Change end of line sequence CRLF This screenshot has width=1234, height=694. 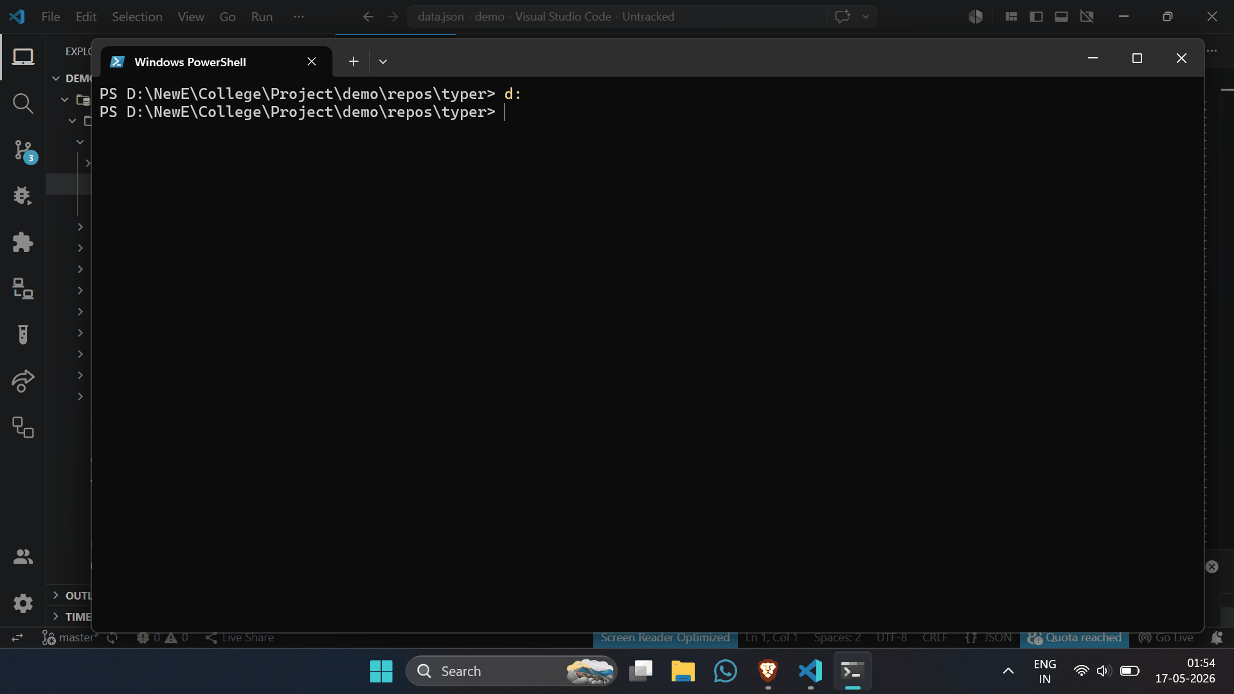coord(935,637)
